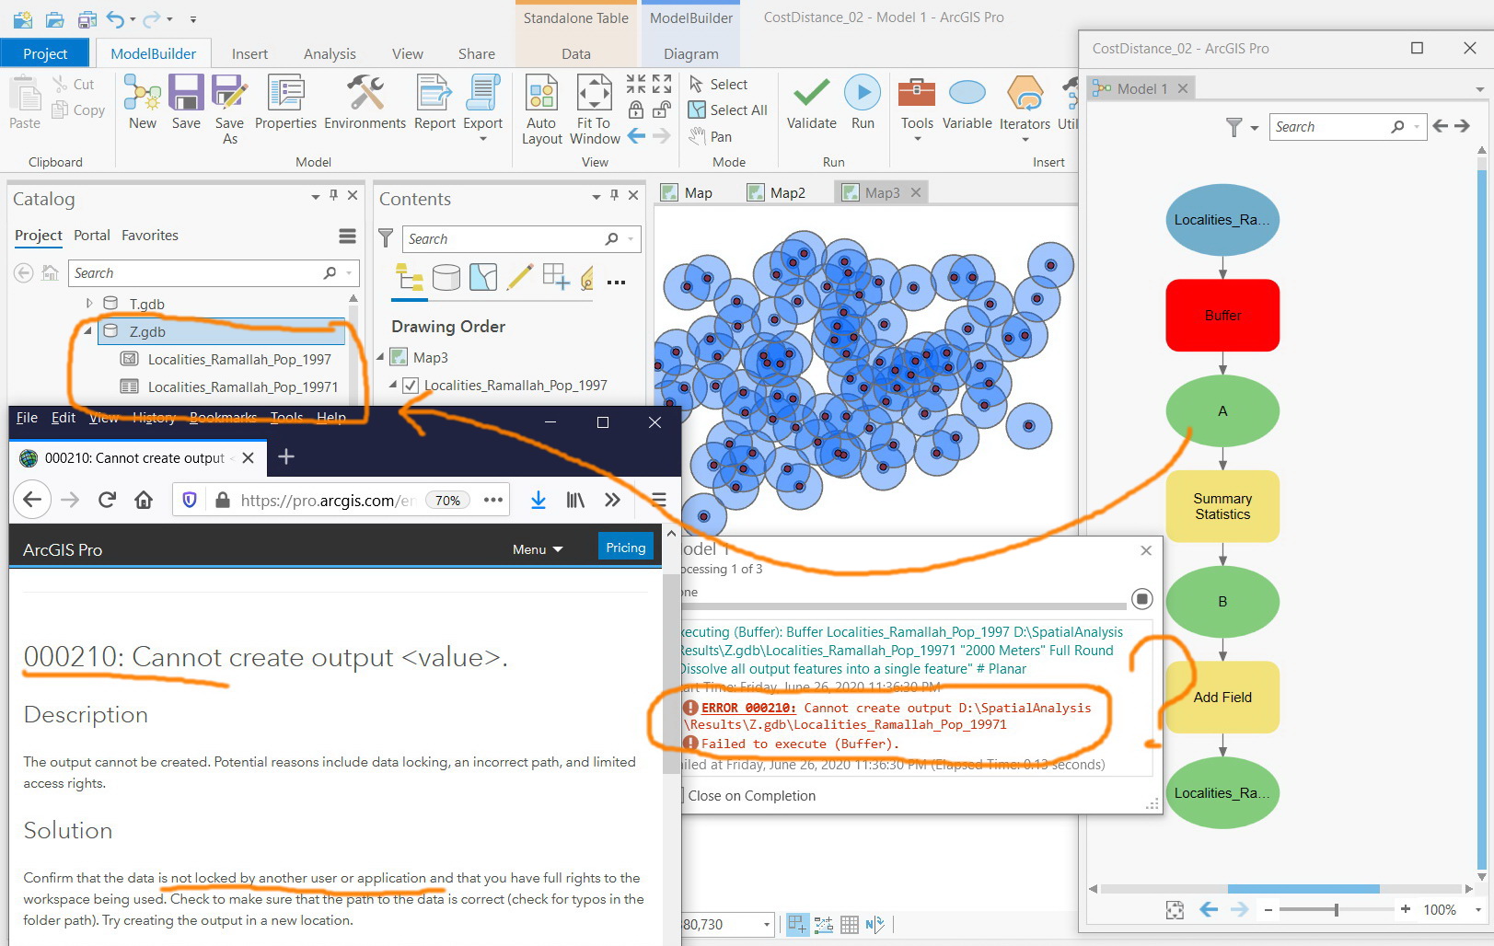Switch to the Map2 view tab

(776, 192)
